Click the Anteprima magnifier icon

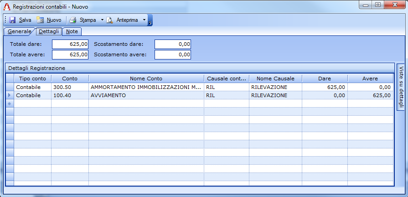click(x=110, y=20)
